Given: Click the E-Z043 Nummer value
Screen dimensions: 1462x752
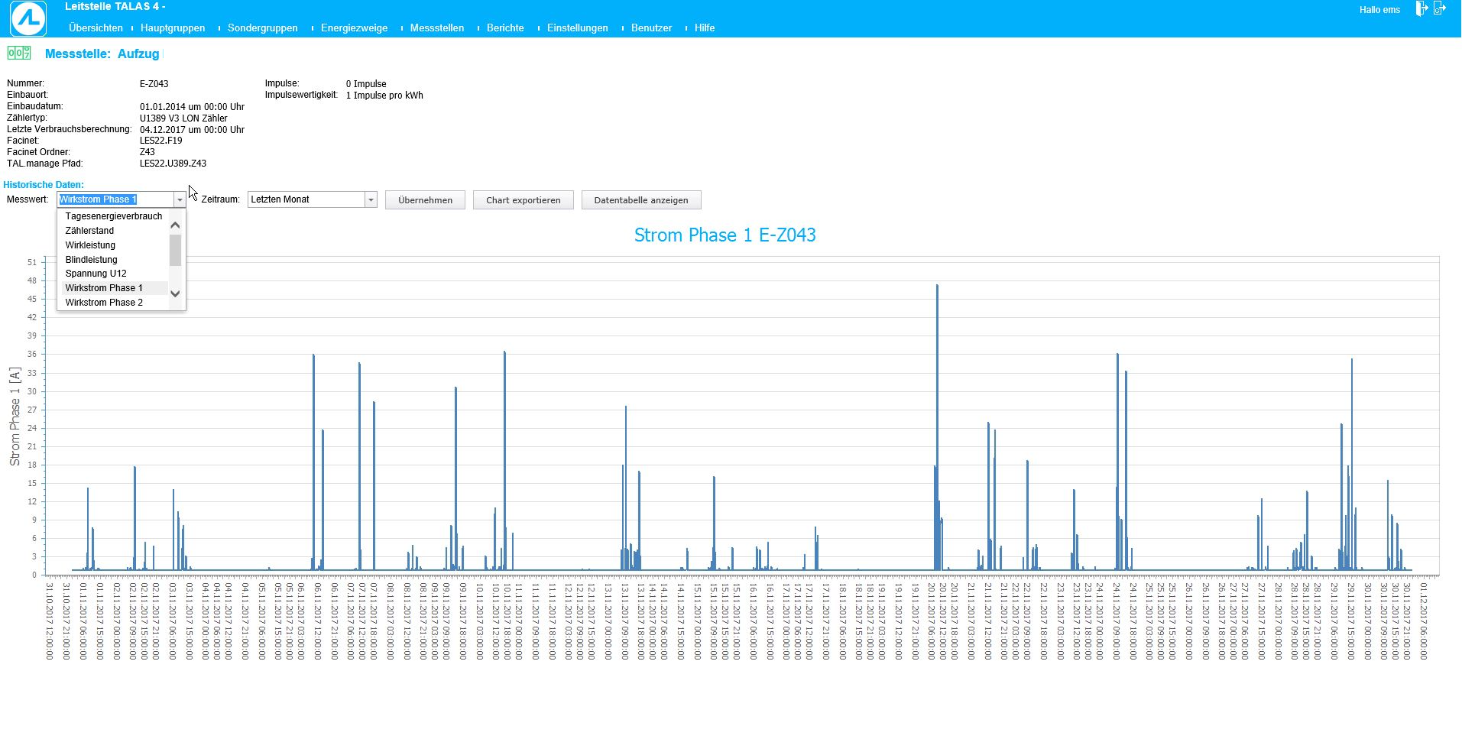Looking at the screenshot, I should [154, 84].
